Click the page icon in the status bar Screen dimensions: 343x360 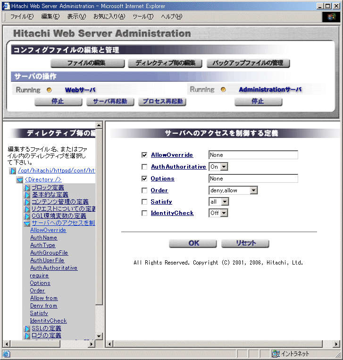(x=7, y=354)
